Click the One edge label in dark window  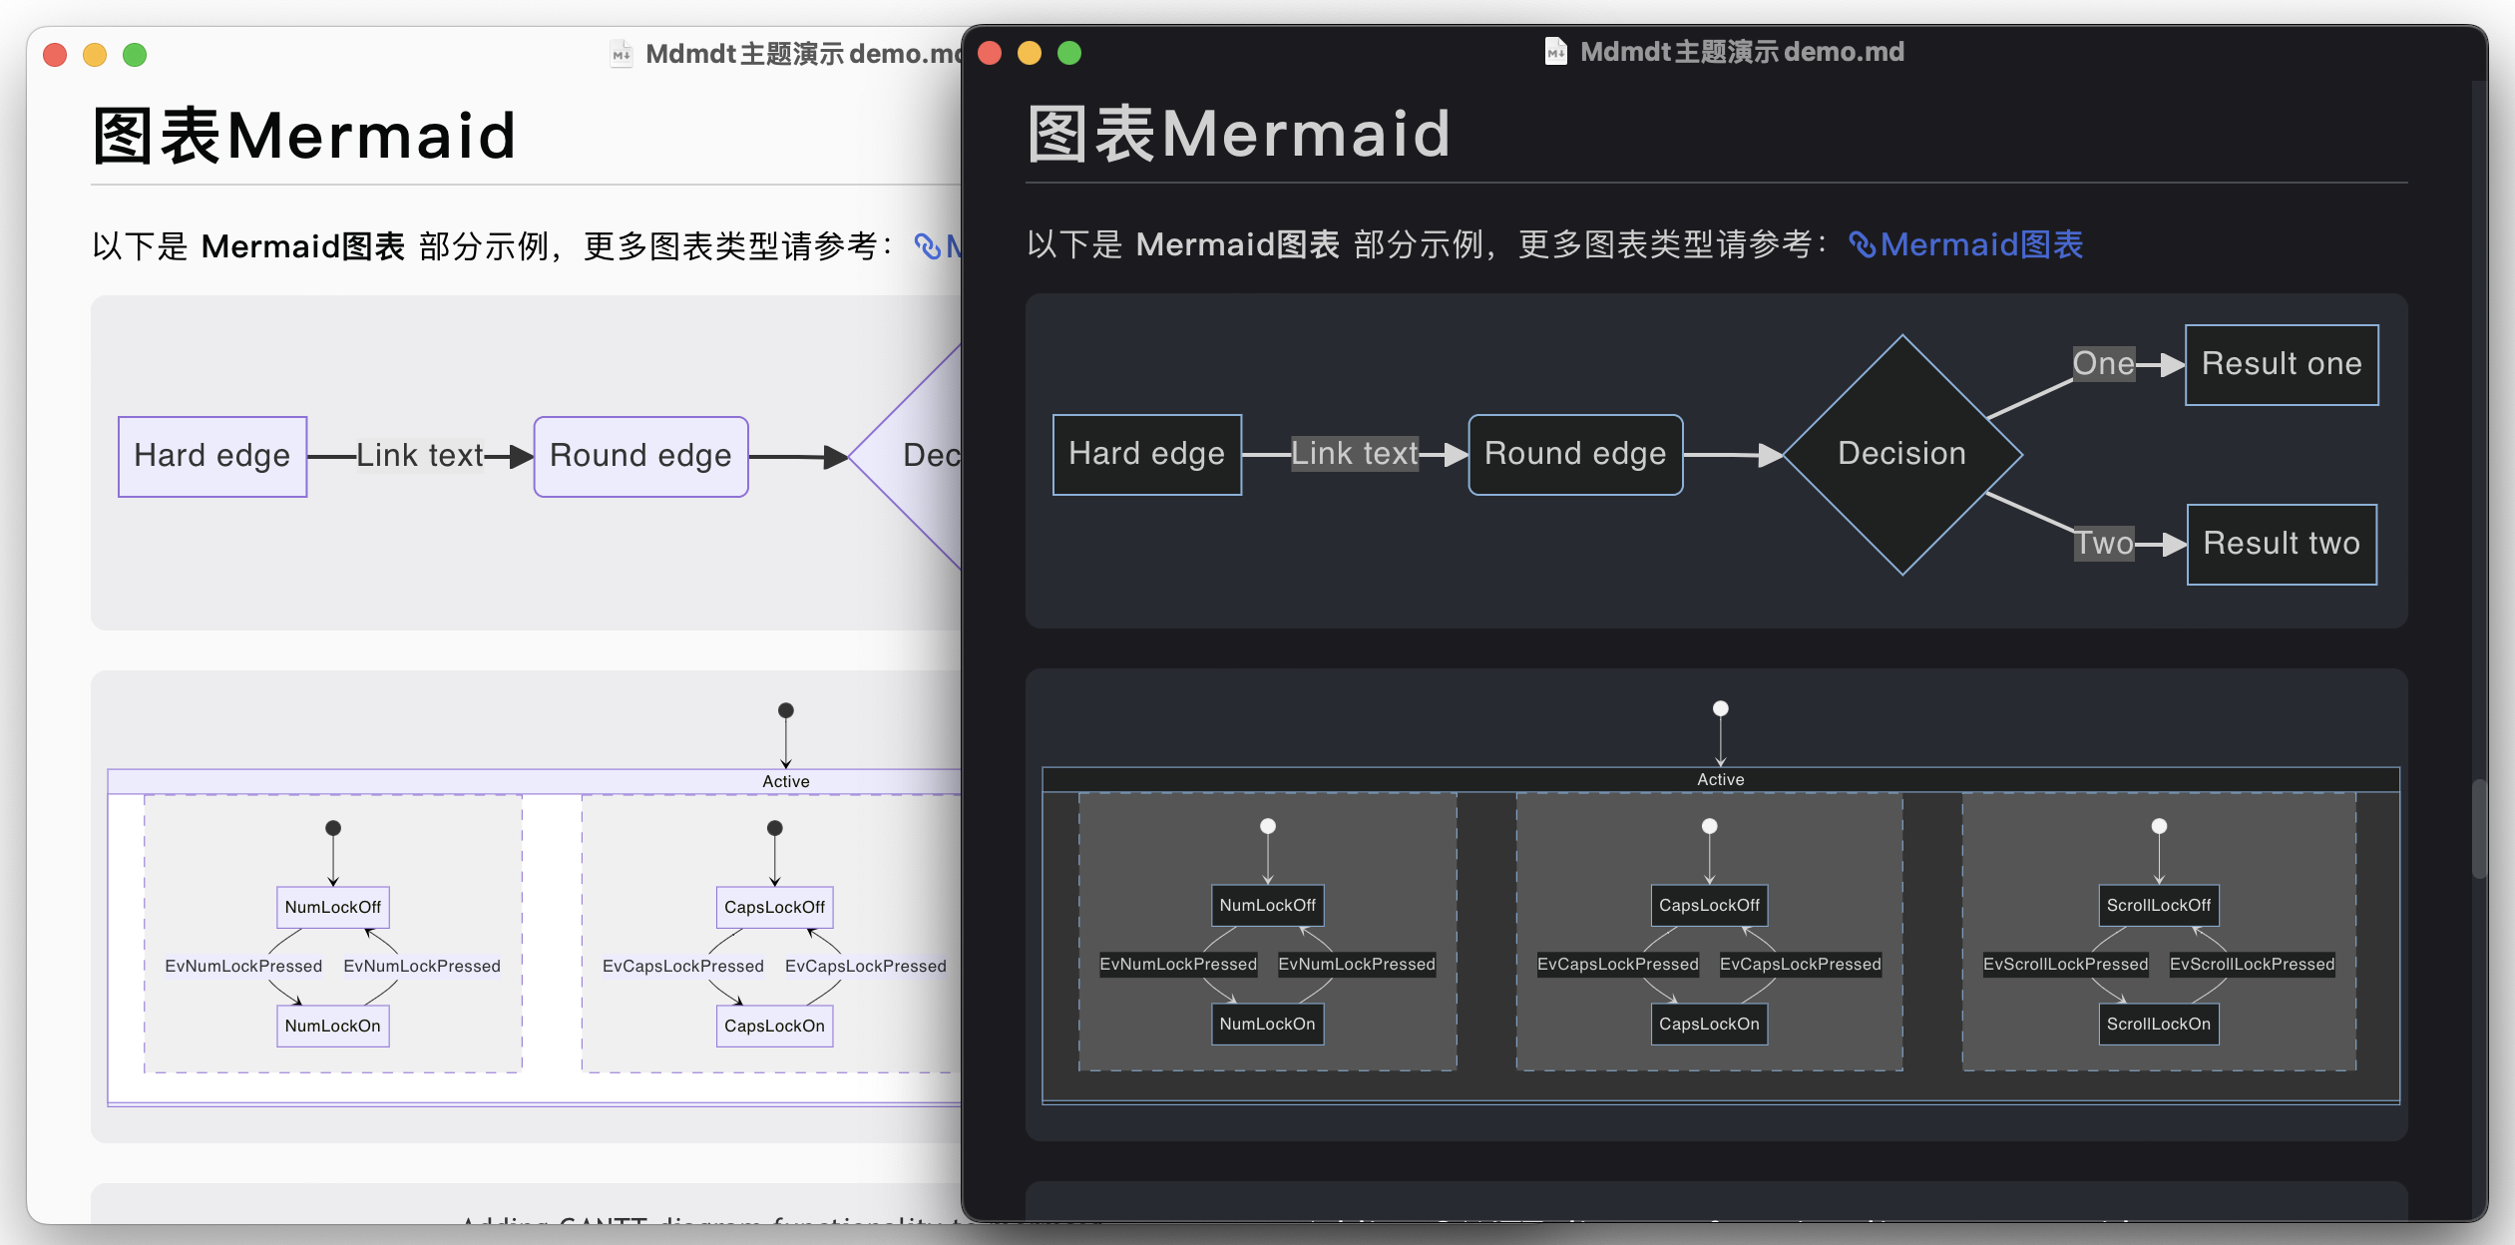coord(2103,364)
